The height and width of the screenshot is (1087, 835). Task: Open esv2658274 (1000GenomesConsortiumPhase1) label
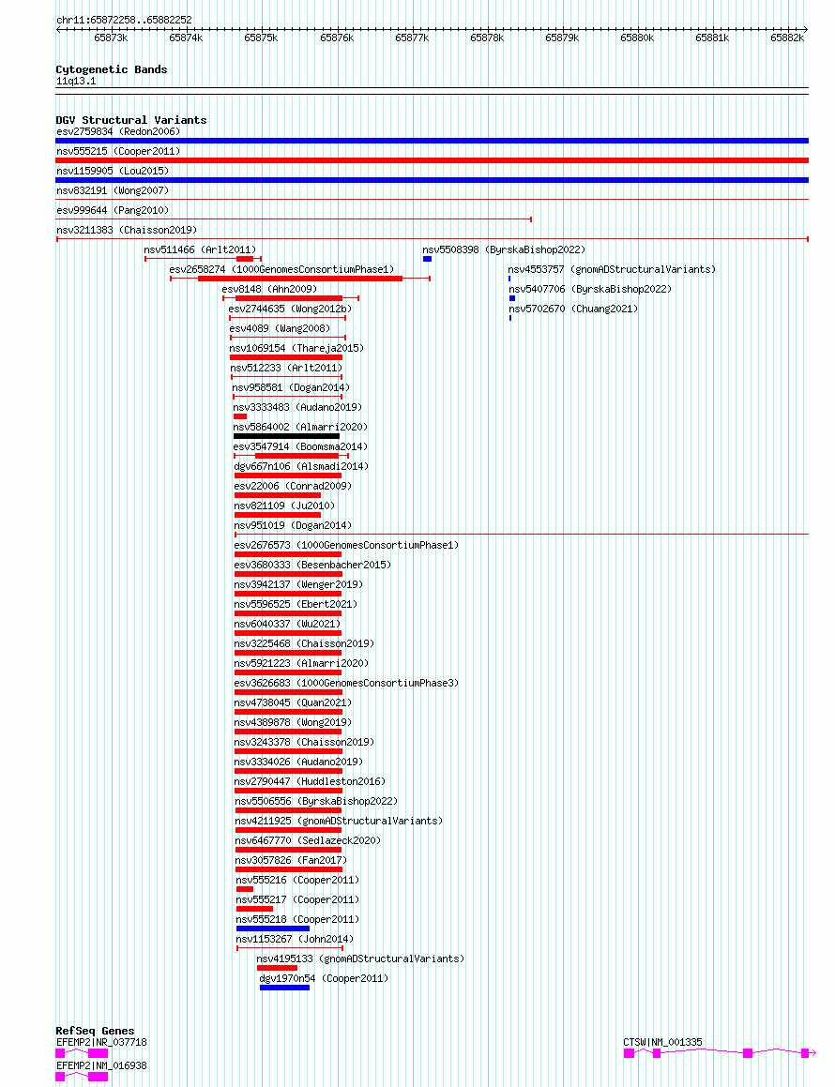tap(282, 270)
